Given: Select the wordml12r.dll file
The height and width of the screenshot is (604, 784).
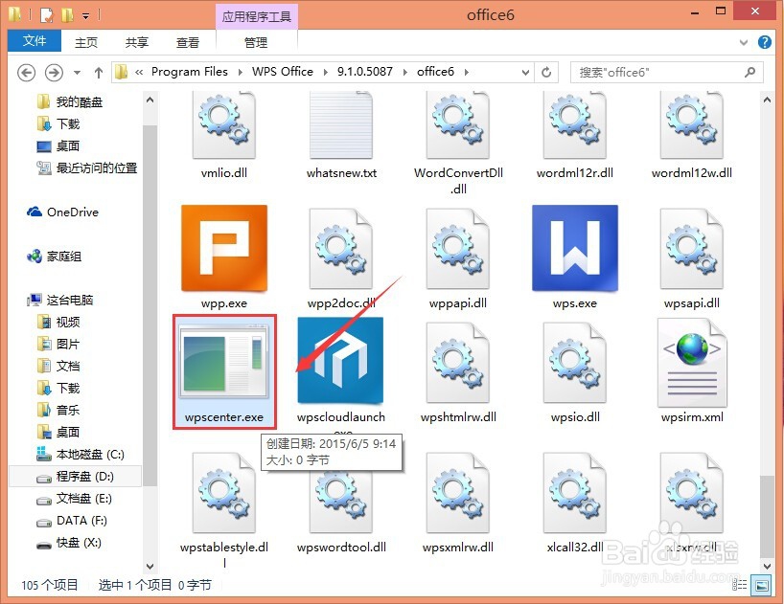Looking at the screenshot, I should [575, 124].
